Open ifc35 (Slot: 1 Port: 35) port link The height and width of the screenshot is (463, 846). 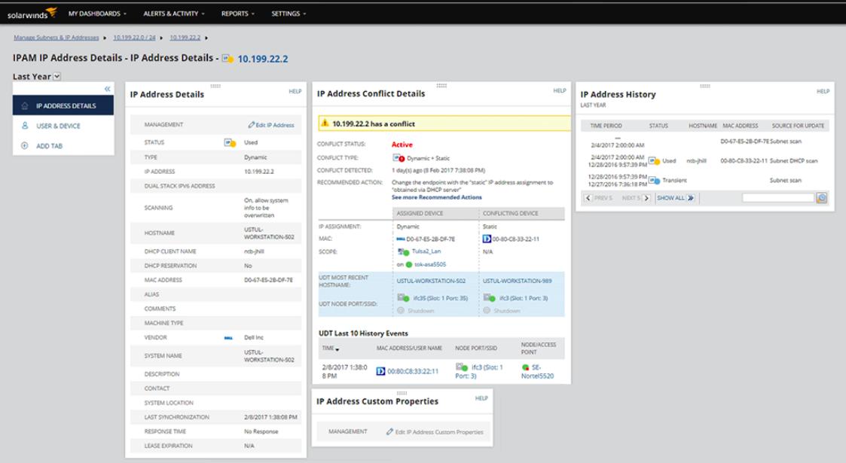pyautogui.click(x=440, y=298)
